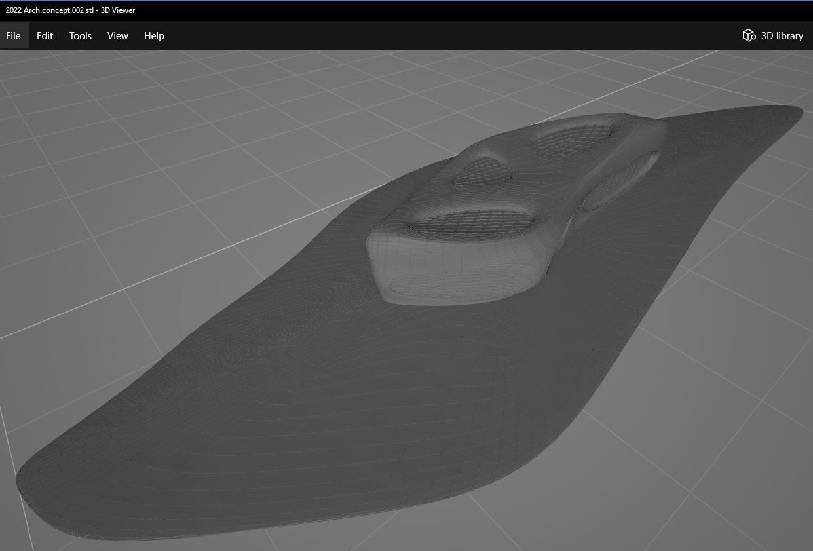Click the window title 2022 Arch.concept.002.stl
Screen dimensions: 813x551
pos(70,10)
